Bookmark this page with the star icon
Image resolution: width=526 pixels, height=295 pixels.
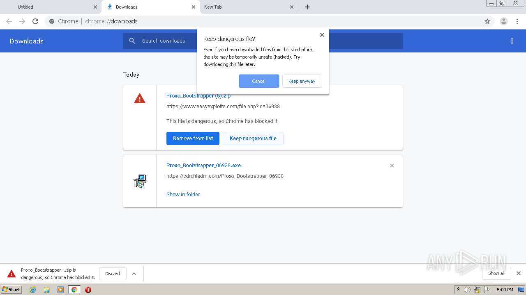[x=487, y=21]
